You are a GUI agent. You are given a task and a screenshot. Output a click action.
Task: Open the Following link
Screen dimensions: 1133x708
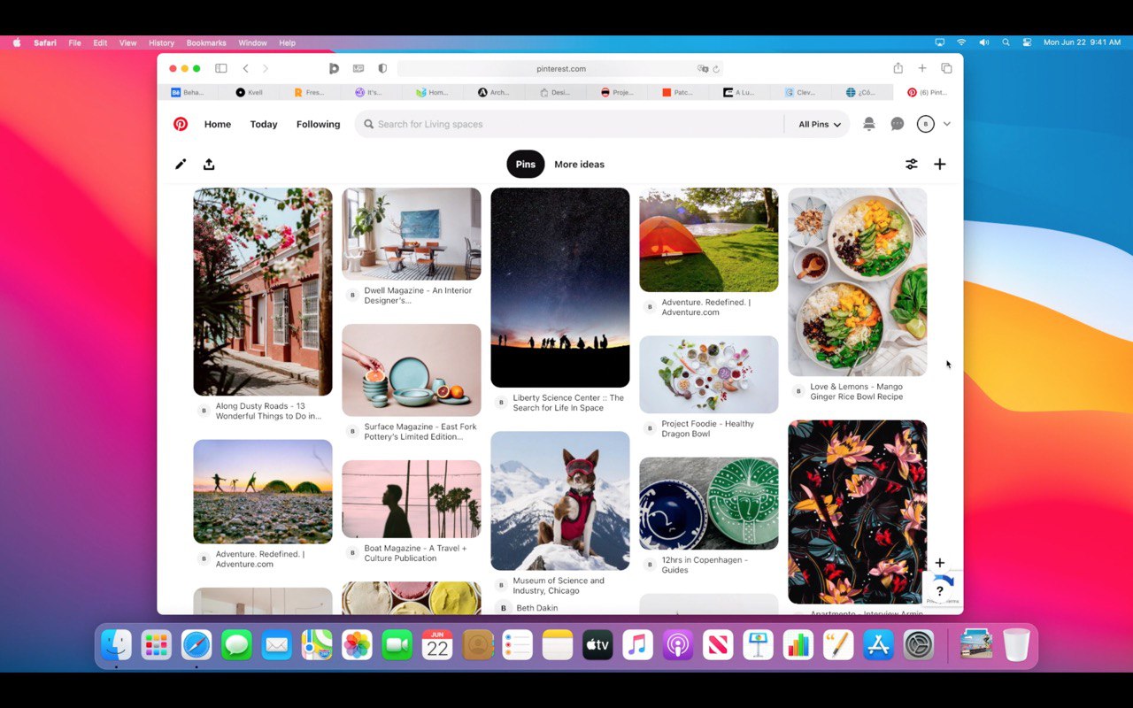coord(318,125)
